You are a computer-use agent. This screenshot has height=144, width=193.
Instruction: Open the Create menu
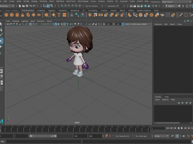tap(12, 1)
